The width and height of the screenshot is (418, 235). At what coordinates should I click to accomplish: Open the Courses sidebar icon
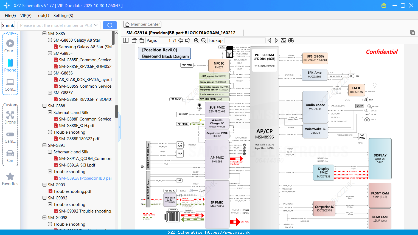click(x=10, y=43)
